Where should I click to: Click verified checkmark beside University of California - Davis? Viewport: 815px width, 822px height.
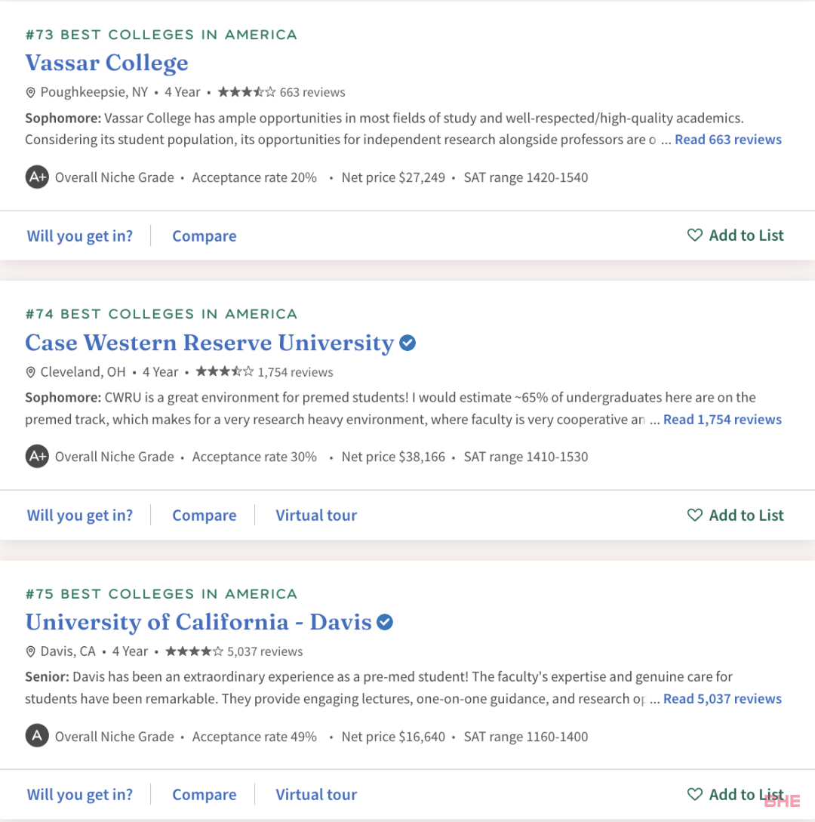(385, 622)
